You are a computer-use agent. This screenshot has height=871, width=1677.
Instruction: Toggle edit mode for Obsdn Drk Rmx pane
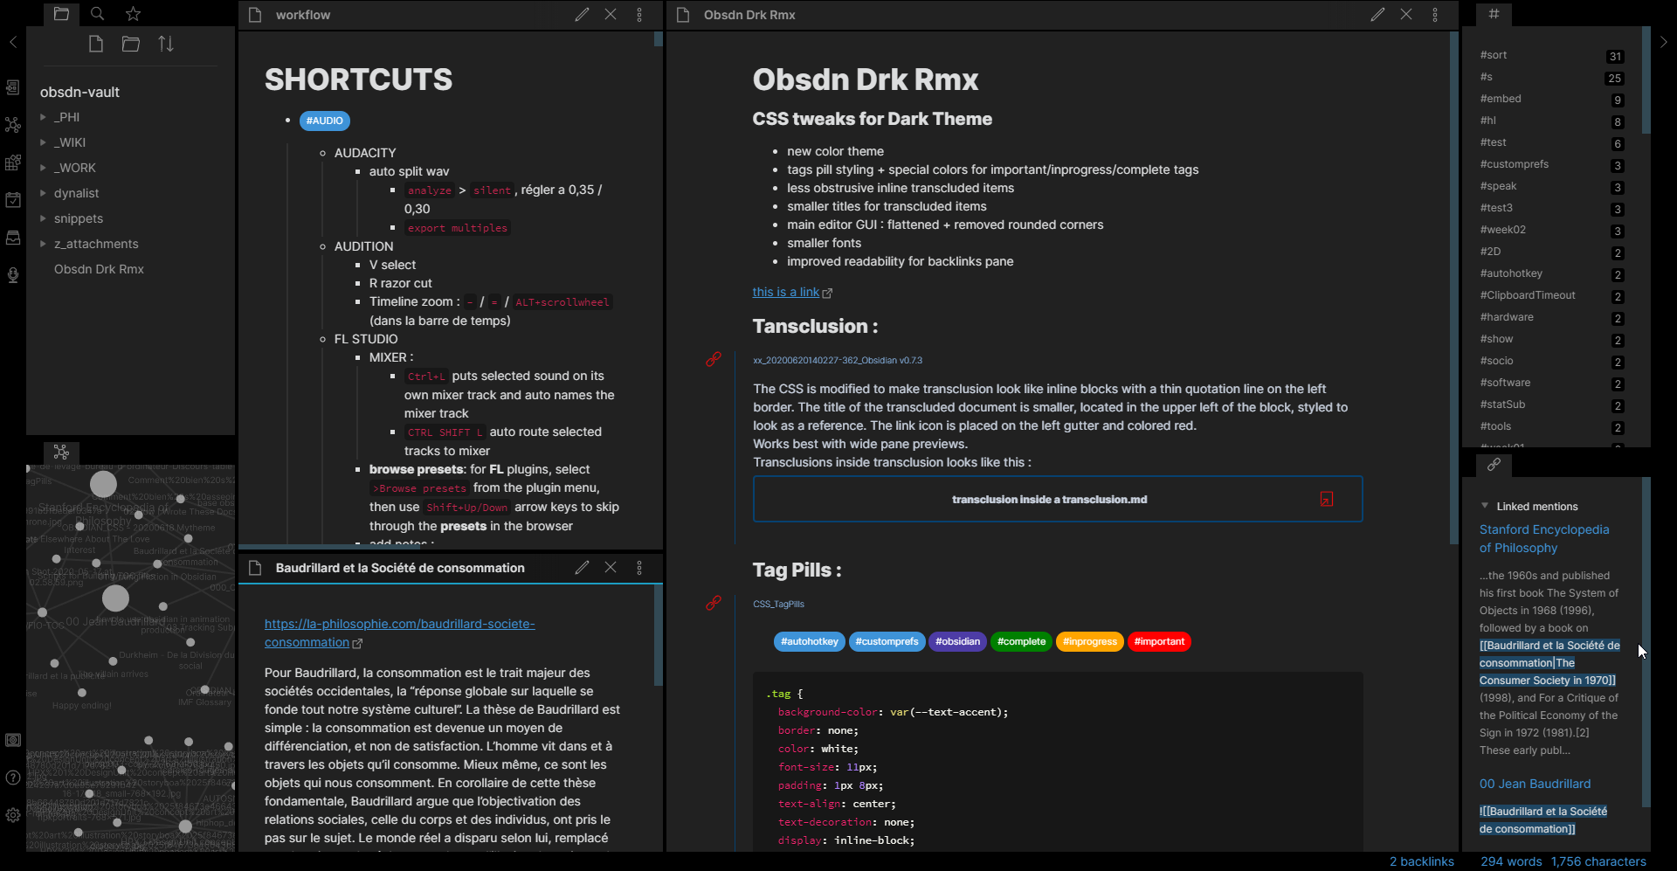(1377, 15)
